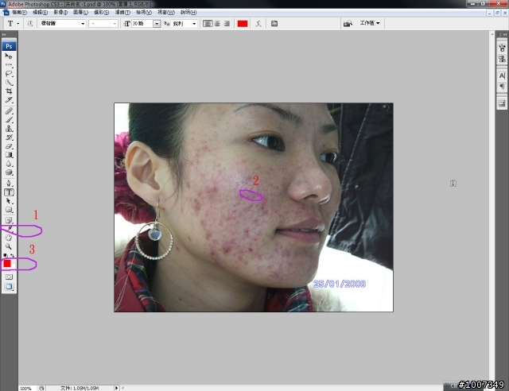509x391 pixels.
Task: Open the Layer (L) menu
Action: (x=80, y=13)
